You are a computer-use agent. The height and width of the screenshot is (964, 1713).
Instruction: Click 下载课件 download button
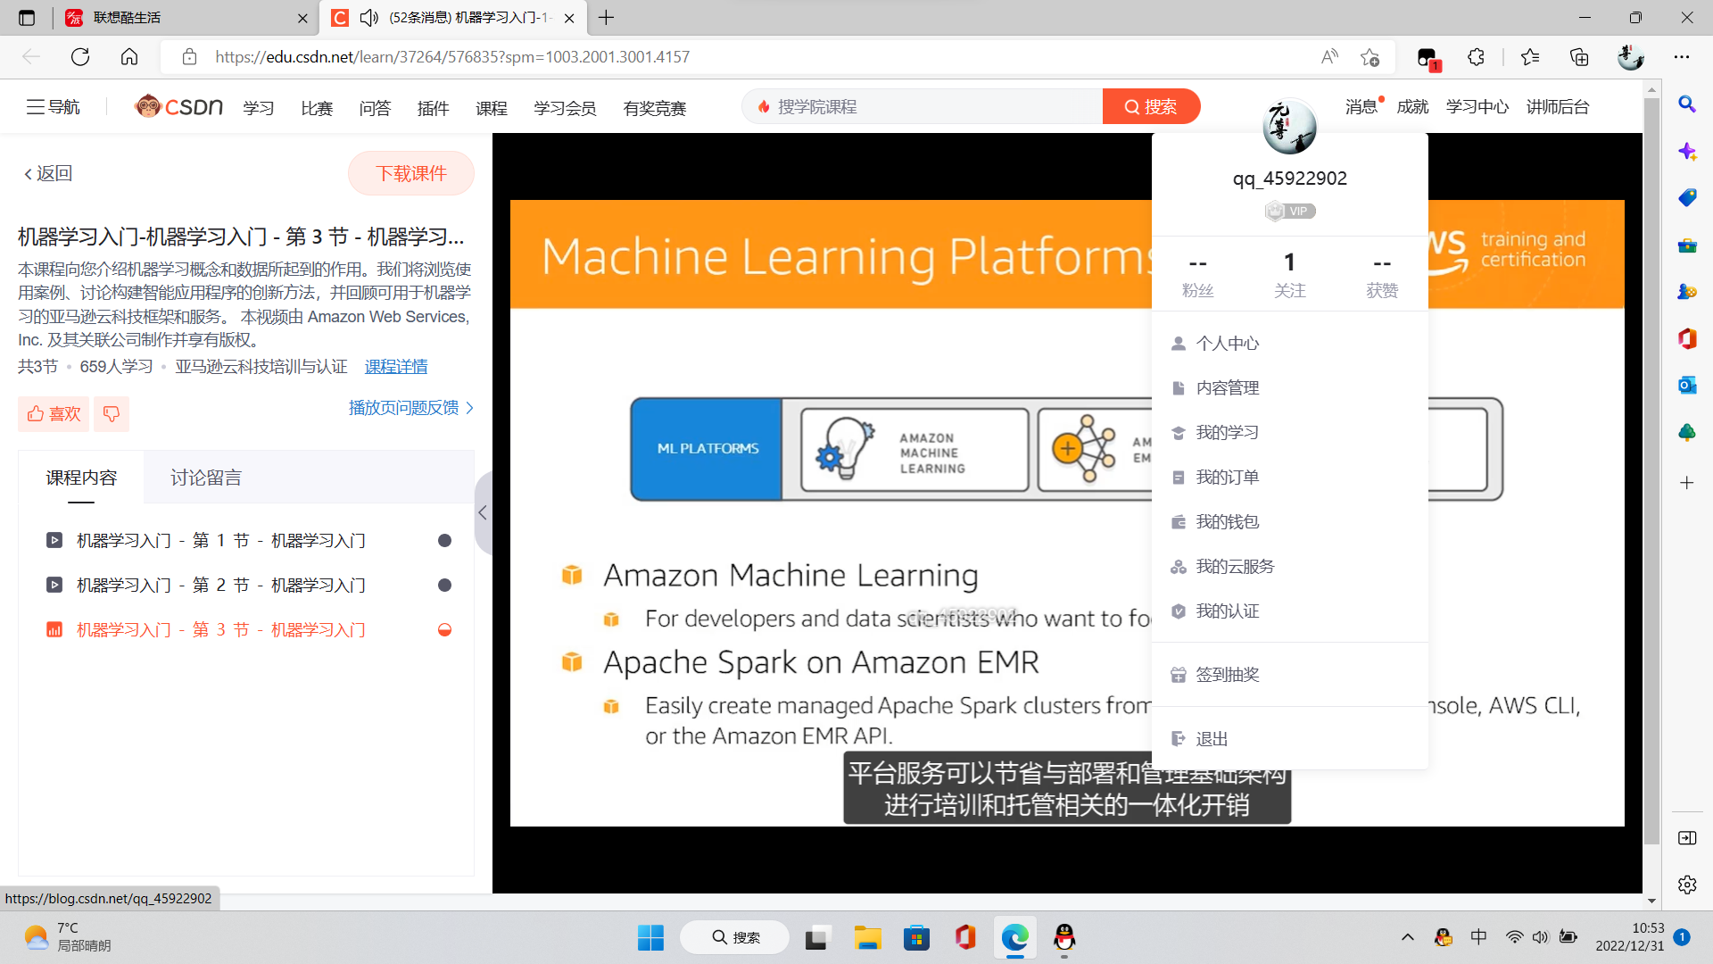[x=410, y=173]
